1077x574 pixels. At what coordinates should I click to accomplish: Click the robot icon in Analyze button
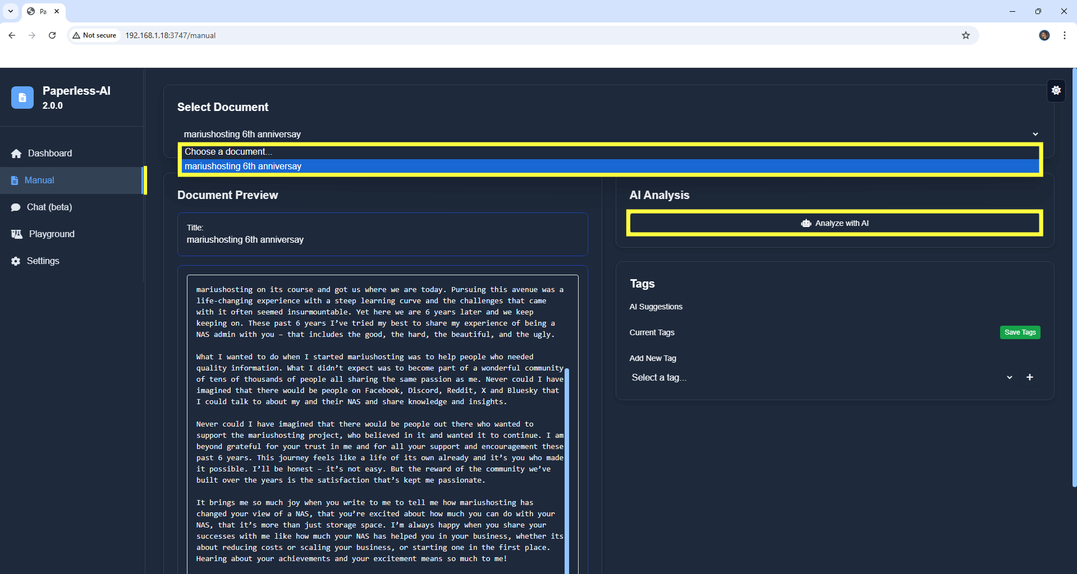(806, 223)
